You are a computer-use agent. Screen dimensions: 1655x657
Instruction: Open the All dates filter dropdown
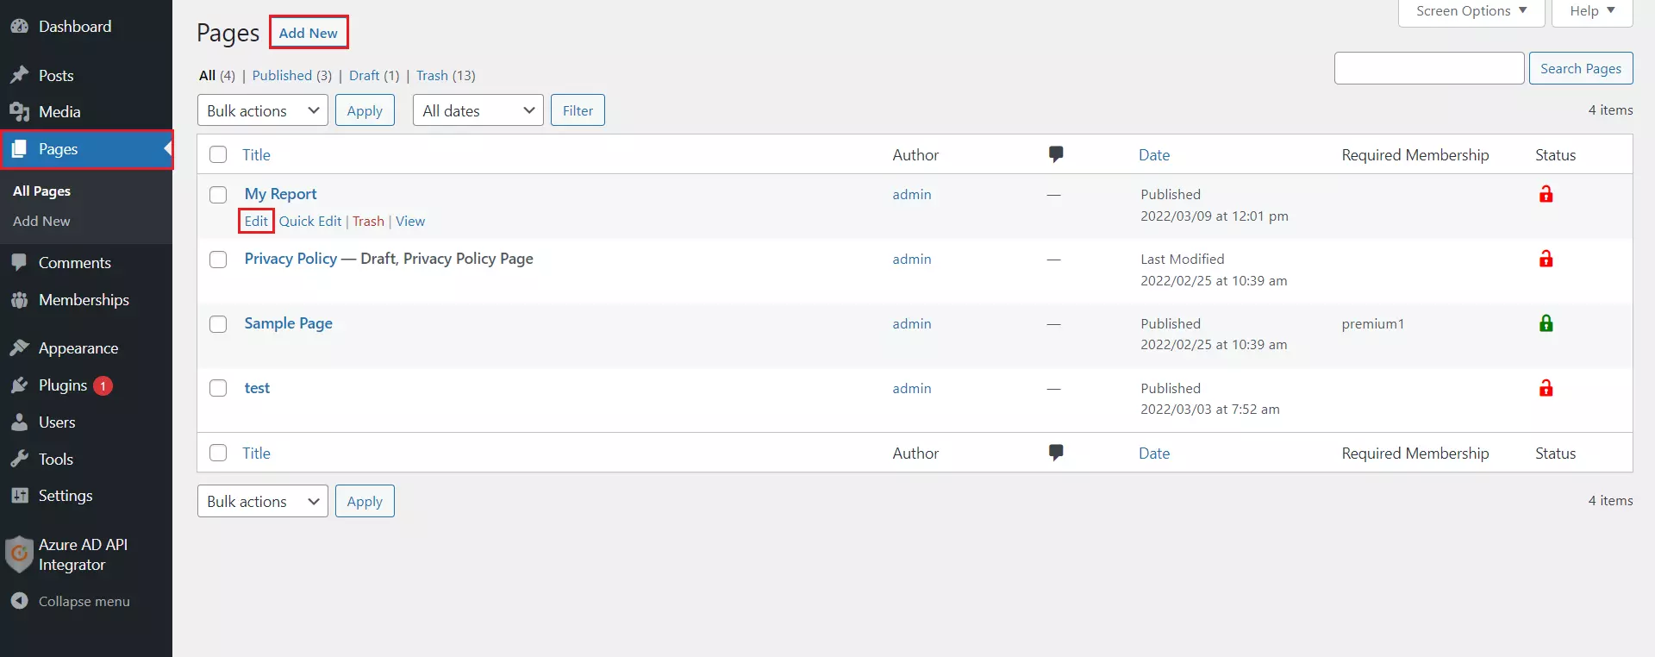(x=478, y=110)
